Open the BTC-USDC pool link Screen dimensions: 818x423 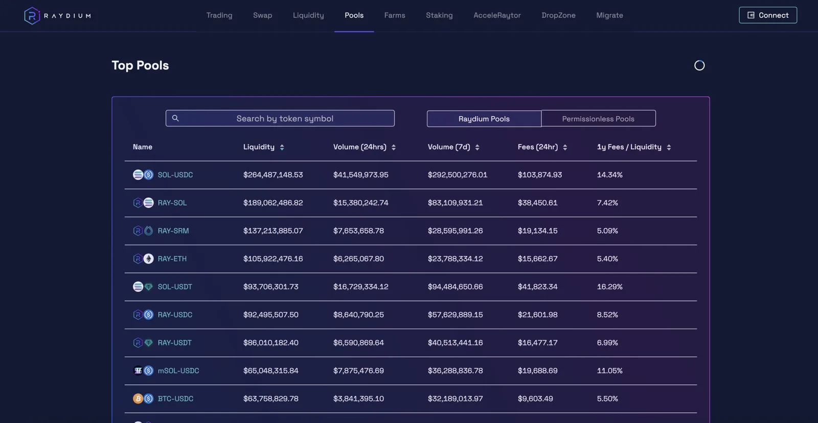tap(175, 399)
